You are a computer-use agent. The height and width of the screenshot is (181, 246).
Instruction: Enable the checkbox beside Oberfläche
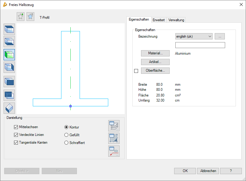[x=136, y=71]
